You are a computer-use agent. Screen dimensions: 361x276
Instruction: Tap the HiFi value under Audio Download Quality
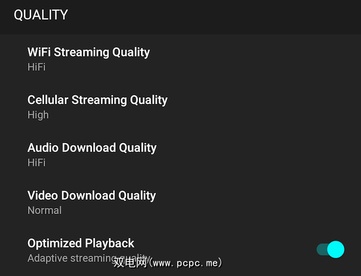[x=37, y=162]
